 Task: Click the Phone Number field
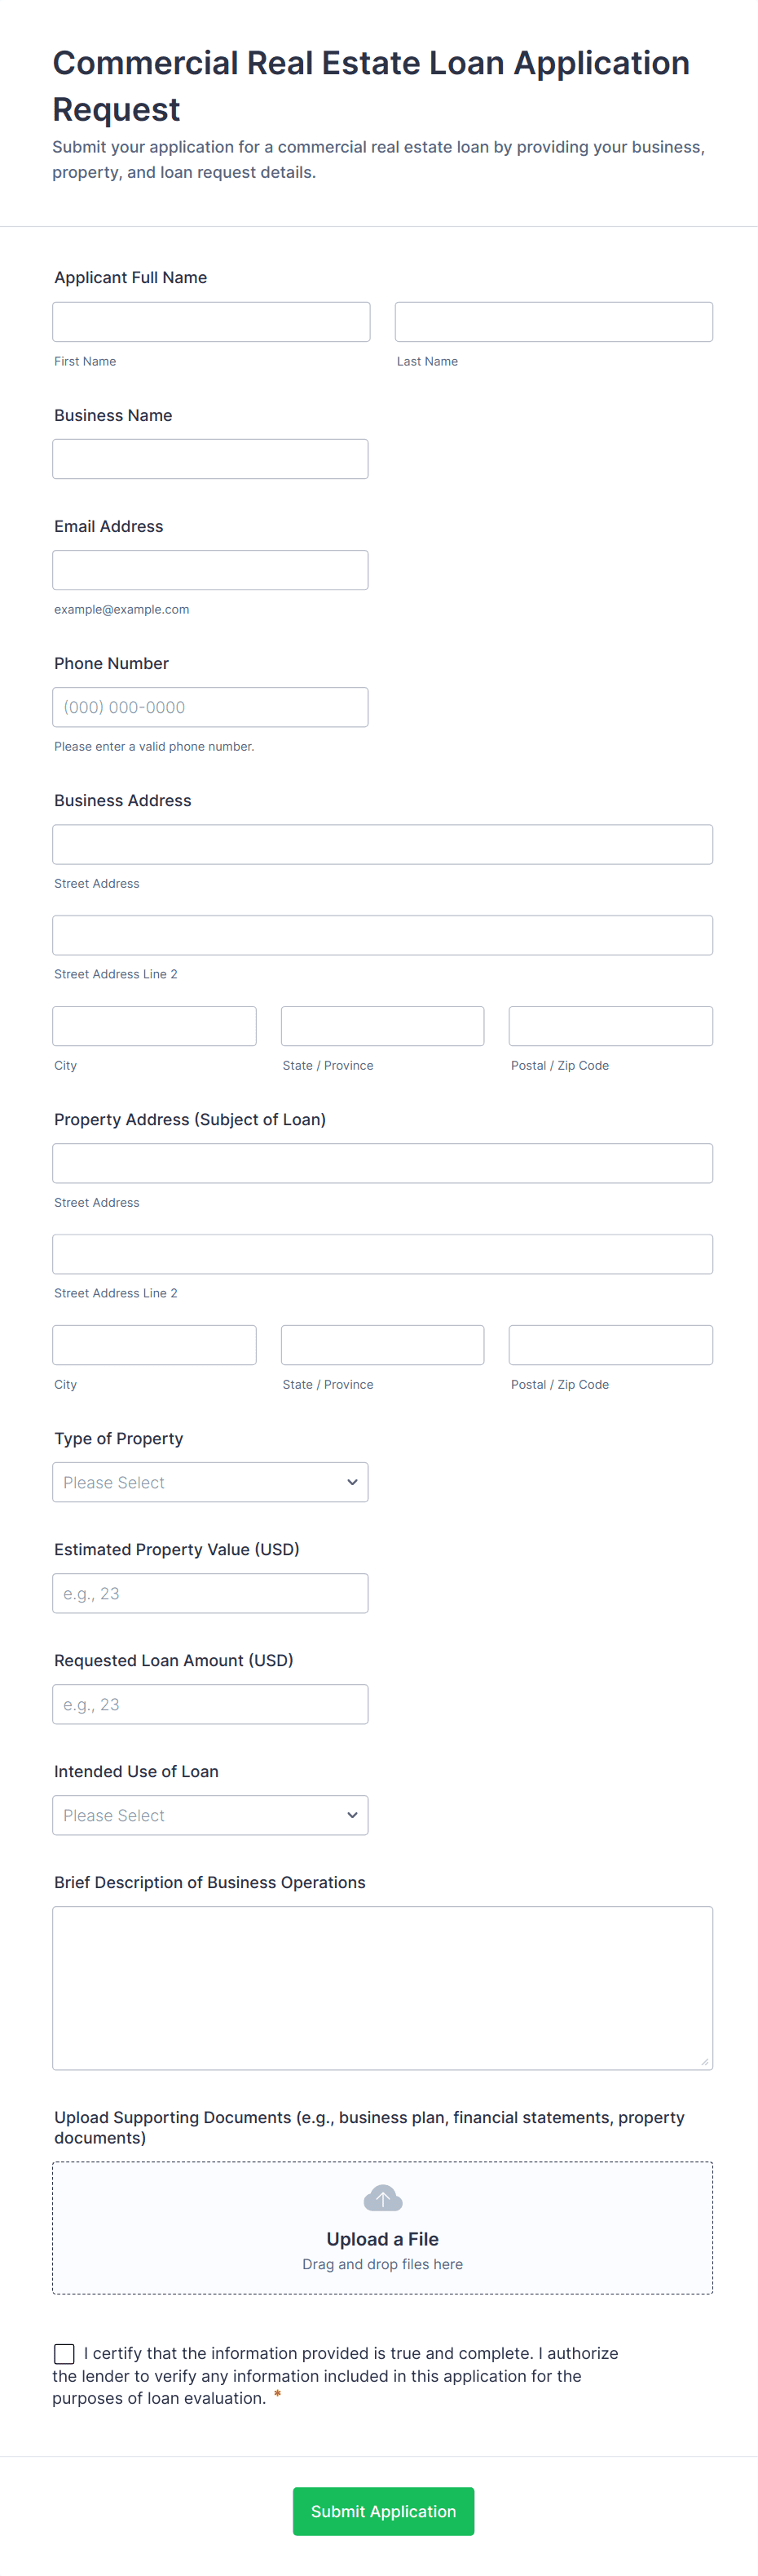click(x=209, y=707)
